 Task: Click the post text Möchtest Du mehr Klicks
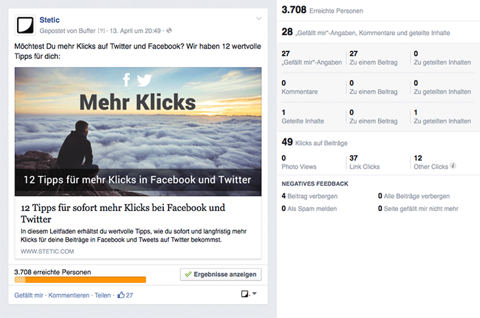point(138,51)
